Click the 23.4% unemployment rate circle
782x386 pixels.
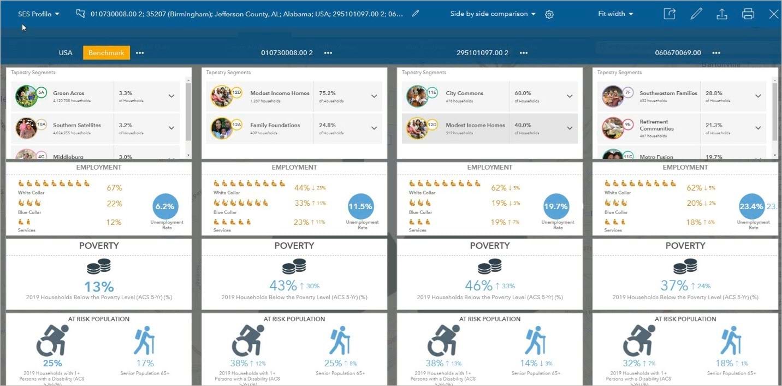click(751, 207)
